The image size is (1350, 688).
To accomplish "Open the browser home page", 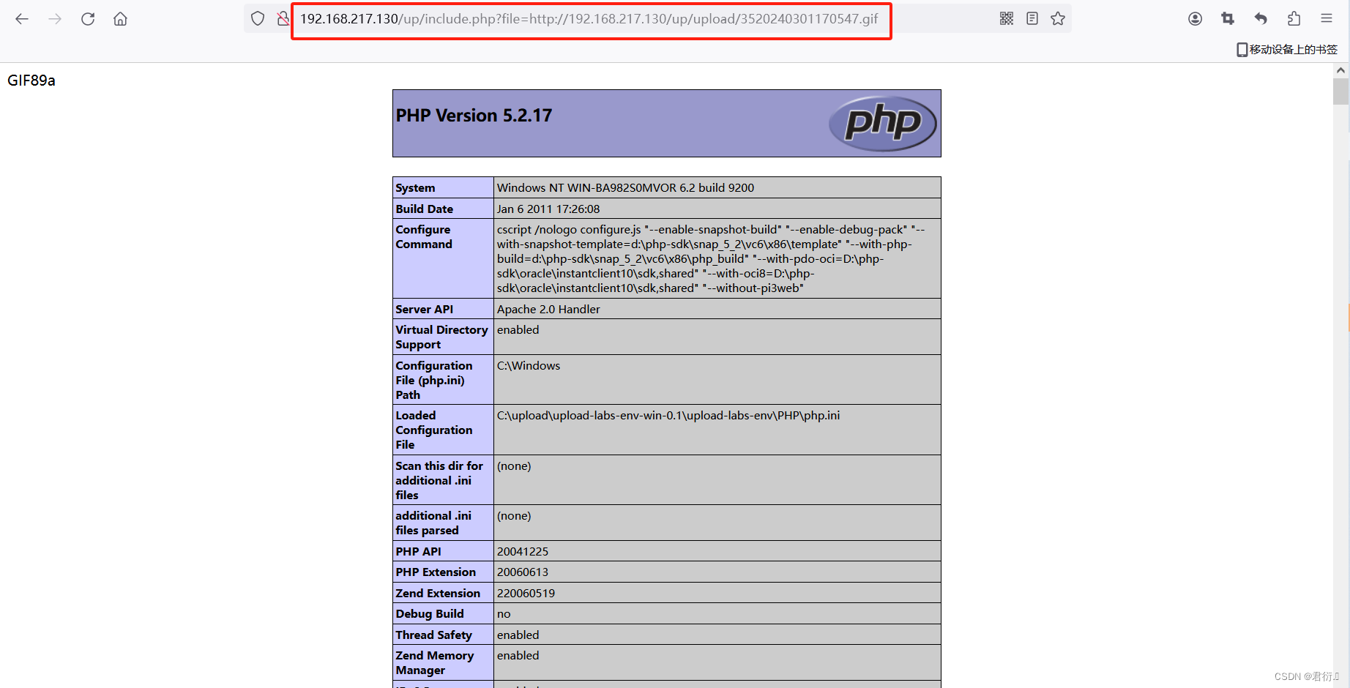I will click(120, 19).
